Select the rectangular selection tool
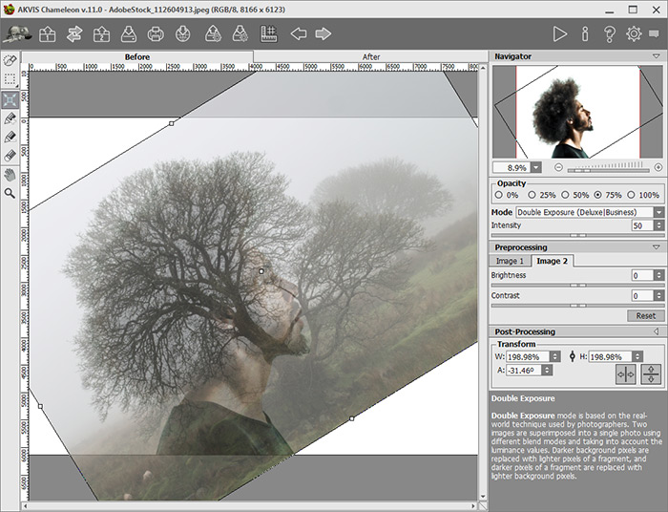Viewport: 668px width, 512px height. [x=10, y=79]
